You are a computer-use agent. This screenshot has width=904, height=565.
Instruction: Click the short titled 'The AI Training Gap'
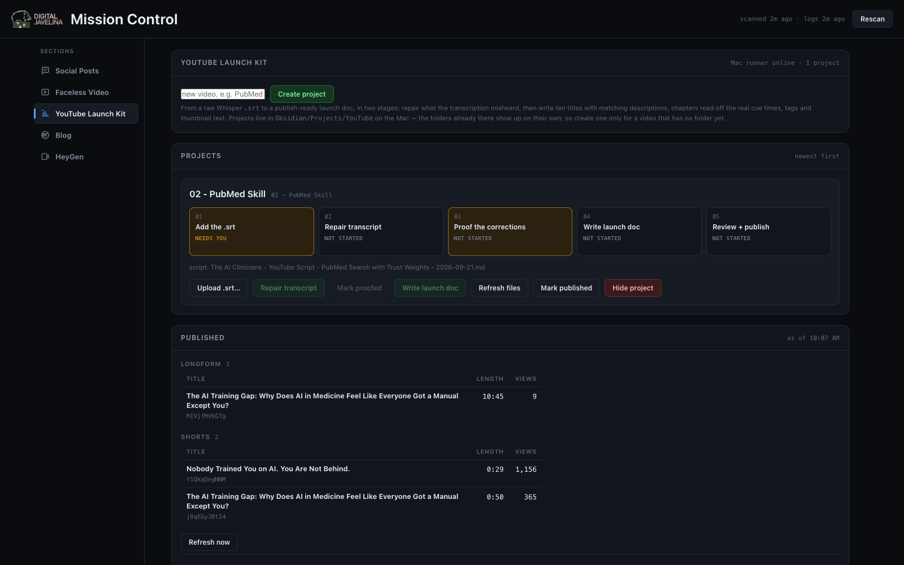click(x=323, y=501)
